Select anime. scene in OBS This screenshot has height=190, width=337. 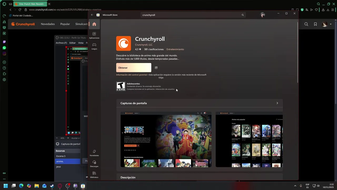point(68,161)
